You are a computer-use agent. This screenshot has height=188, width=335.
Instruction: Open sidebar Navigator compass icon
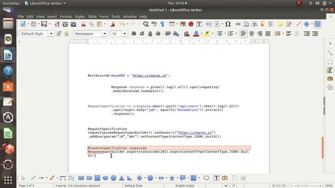tap(330, 87)
